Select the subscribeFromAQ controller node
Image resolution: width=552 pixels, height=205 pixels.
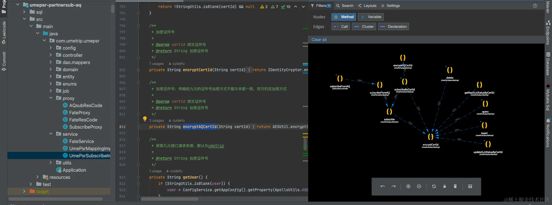[340, 78]
